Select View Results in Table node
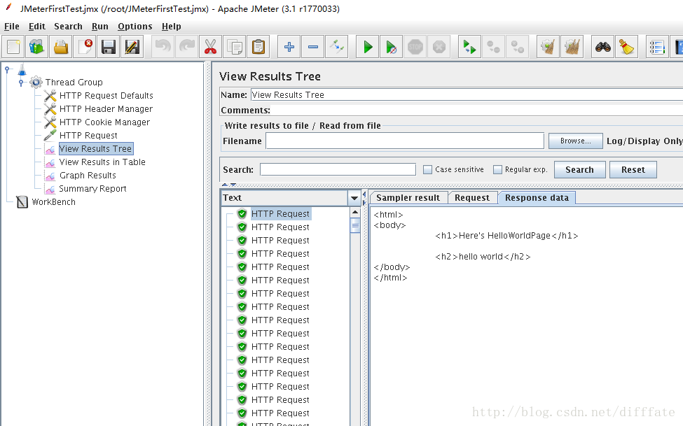 (x=102, y=162)
